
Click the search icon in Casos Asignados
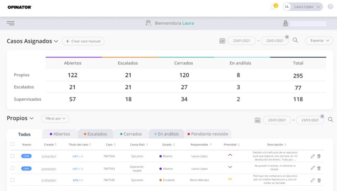295,40
